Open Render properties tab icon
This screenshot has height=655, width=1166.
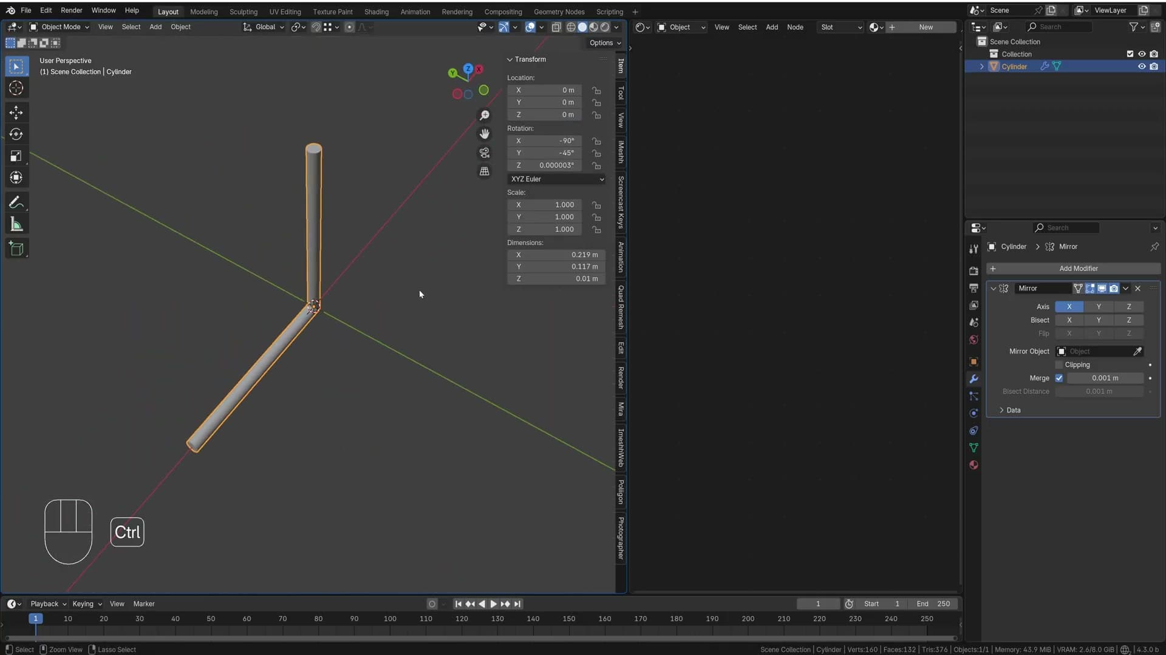973,270
